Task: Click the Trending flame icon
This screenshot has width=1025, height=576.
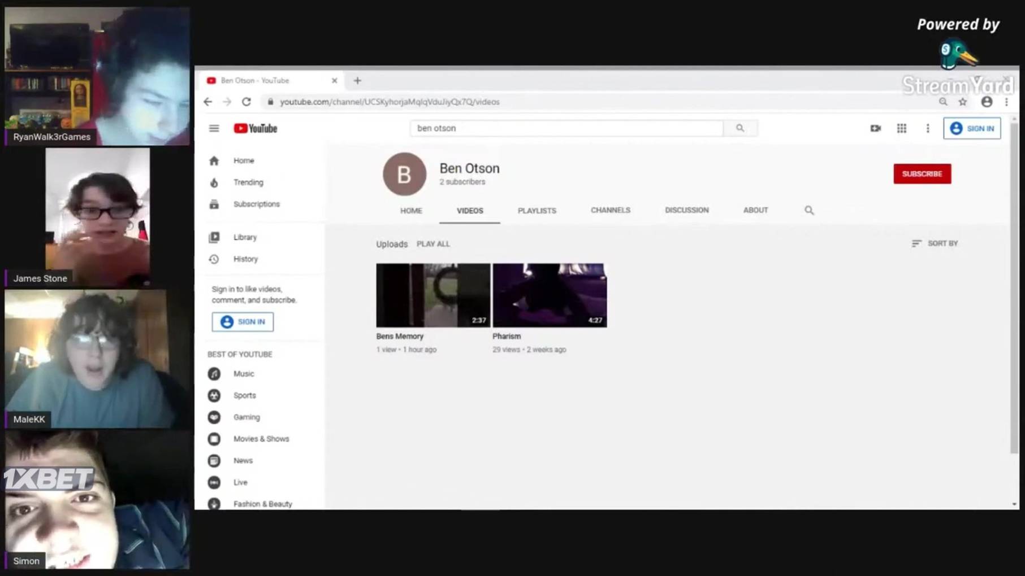Action: pyautogui.click(x=214, y=182)
